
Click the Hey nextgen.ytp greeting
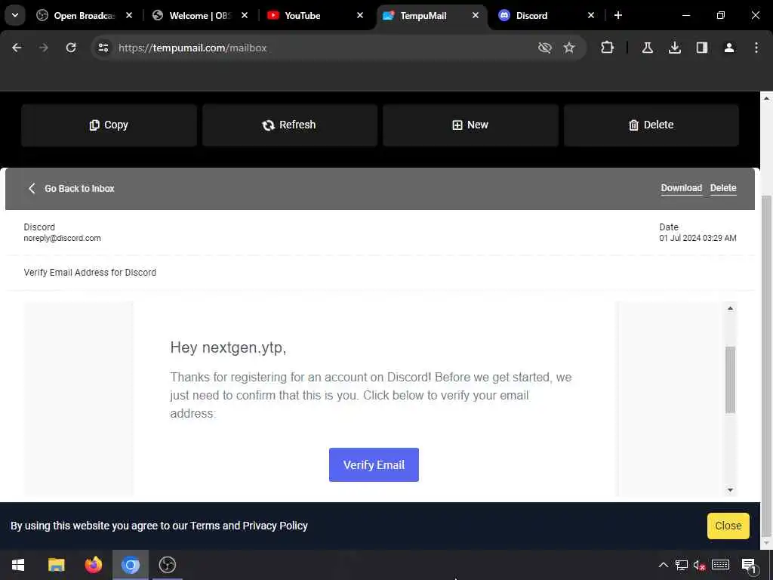(228, 347)
